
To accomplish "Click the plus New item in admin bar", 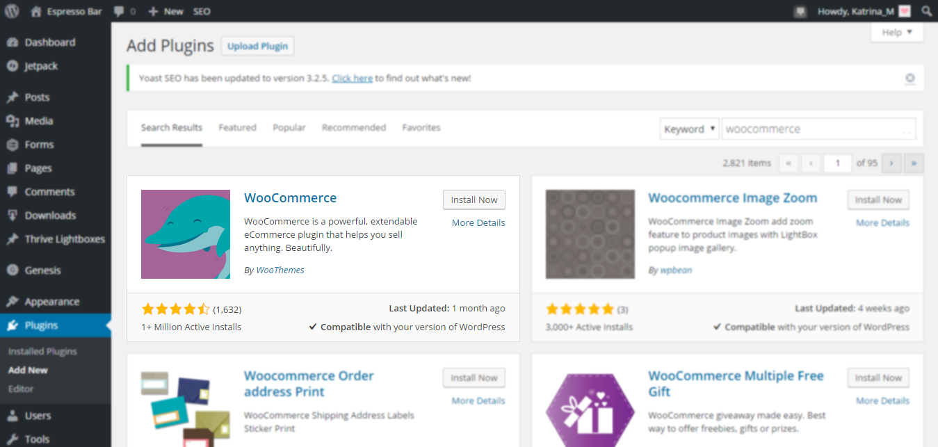I will (x=165, y=12).
